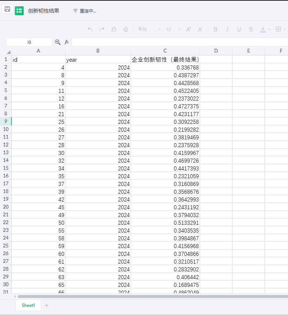Click the select-all corner triangle

[9, 52]
